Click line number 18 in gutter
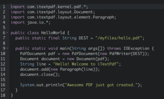Viewport: 164px width, 99px height. coord(3,95)
